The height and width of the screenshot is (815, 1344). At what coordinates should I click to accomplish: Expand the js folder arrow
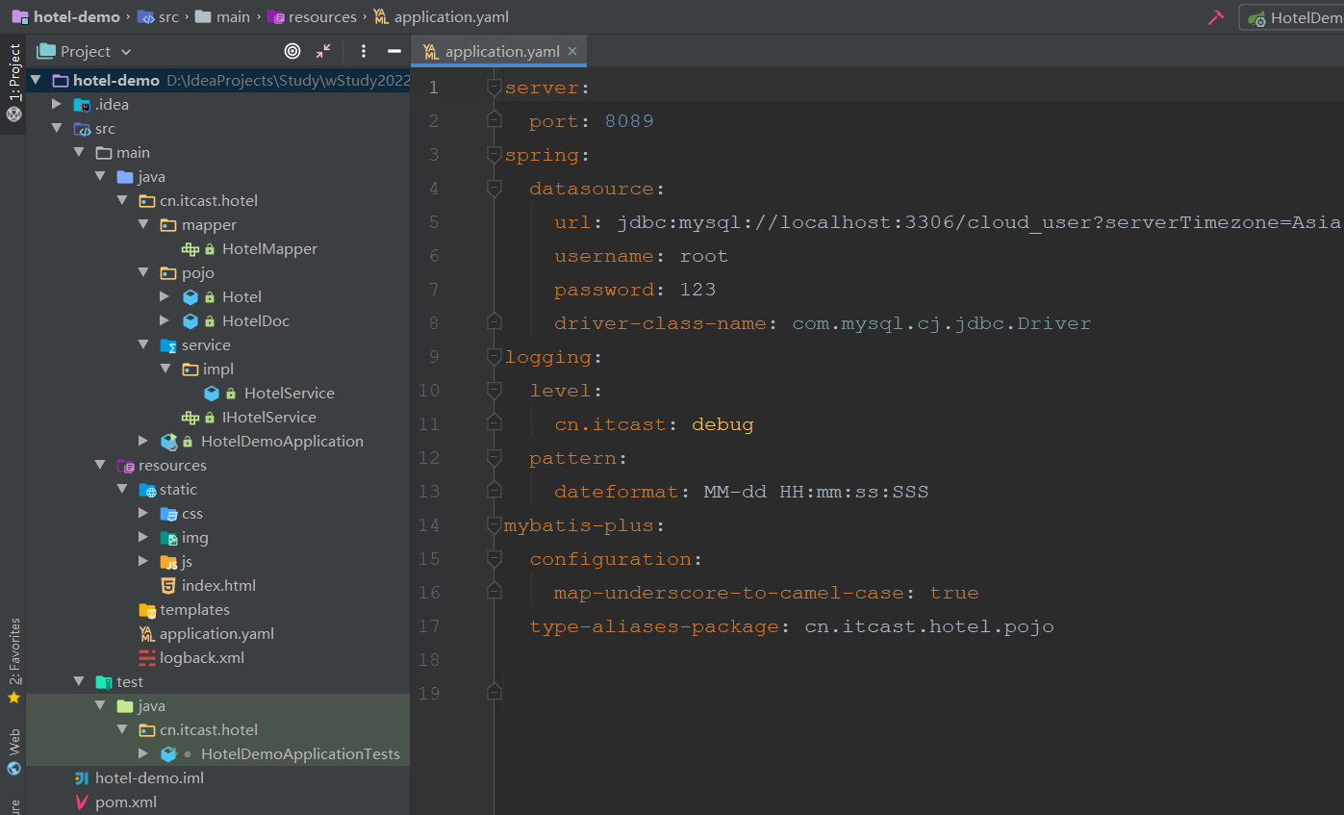pyautogui.click(x=143, y=561)
